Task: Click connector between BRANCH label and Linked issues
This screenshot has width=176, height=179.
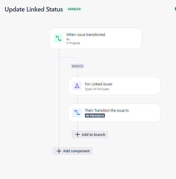Action: (77, 73)
